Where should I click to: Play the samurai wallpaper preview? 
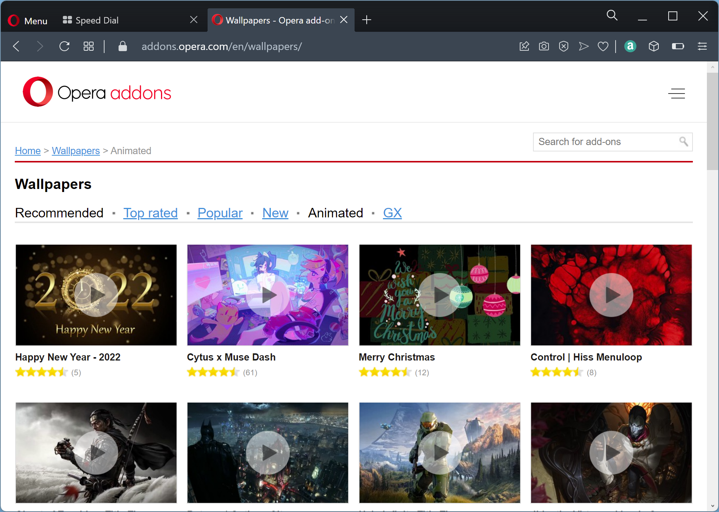coord(96,453)
